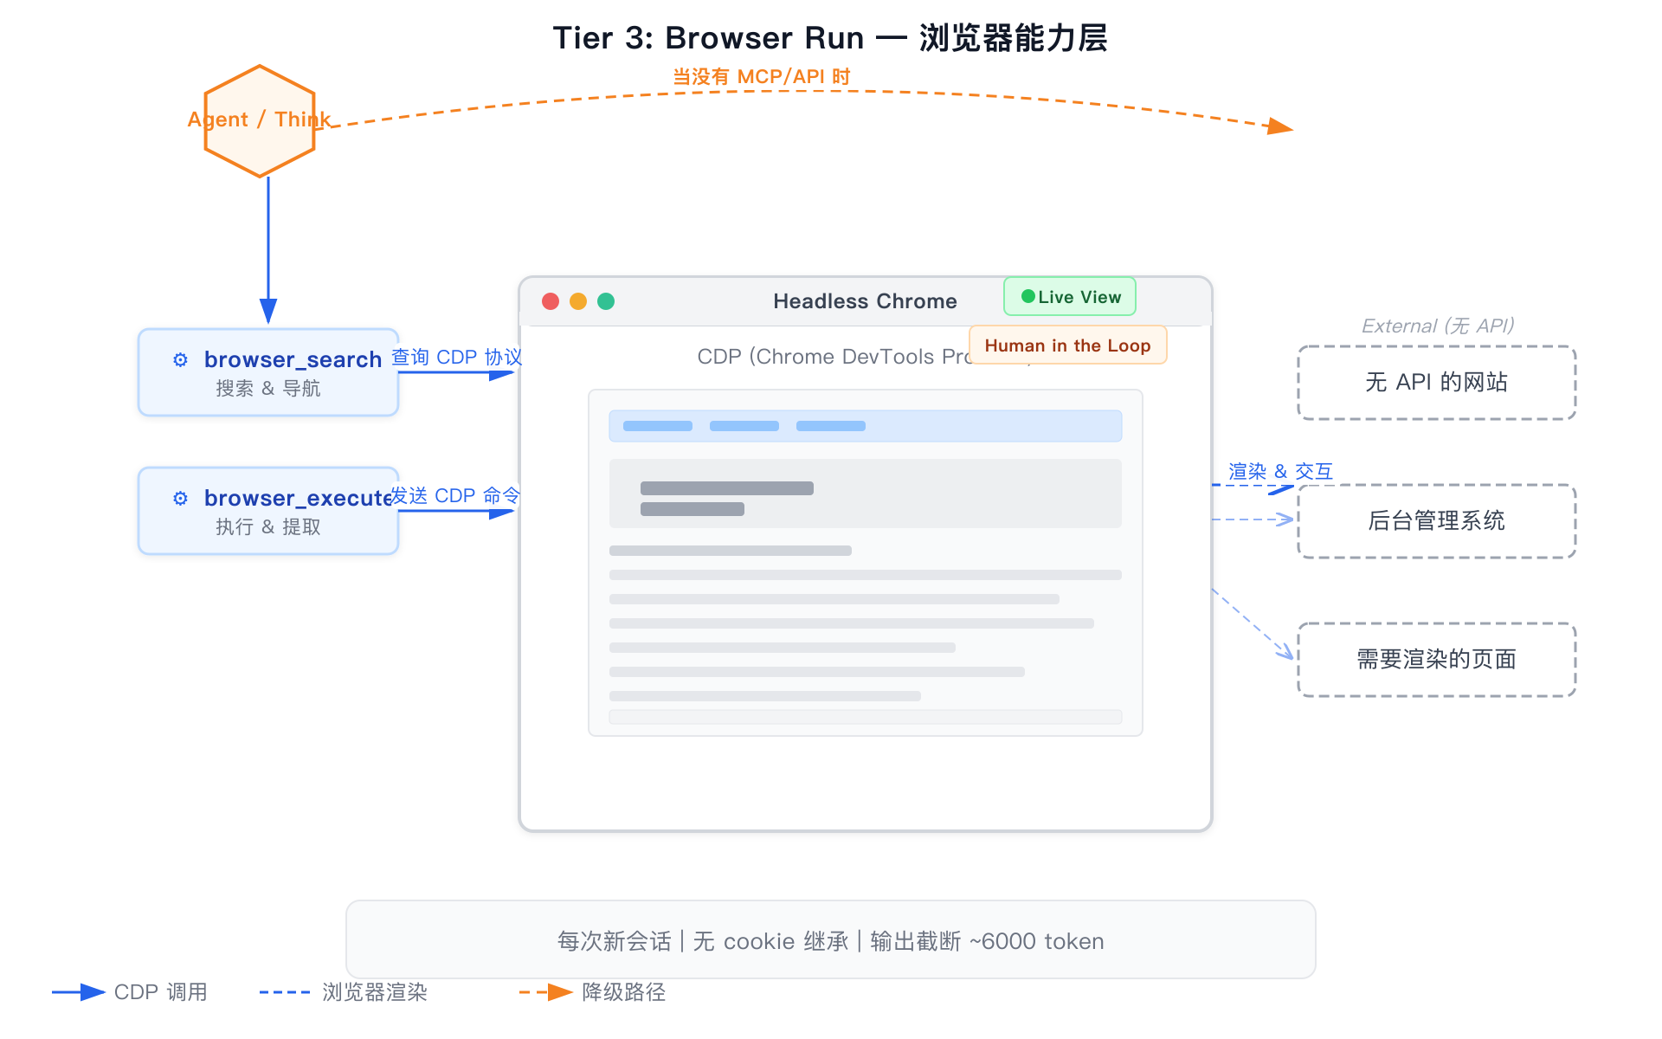Expand the browser_execute node
Screen dimensions: 1662x1039
[x=268, y=511]
